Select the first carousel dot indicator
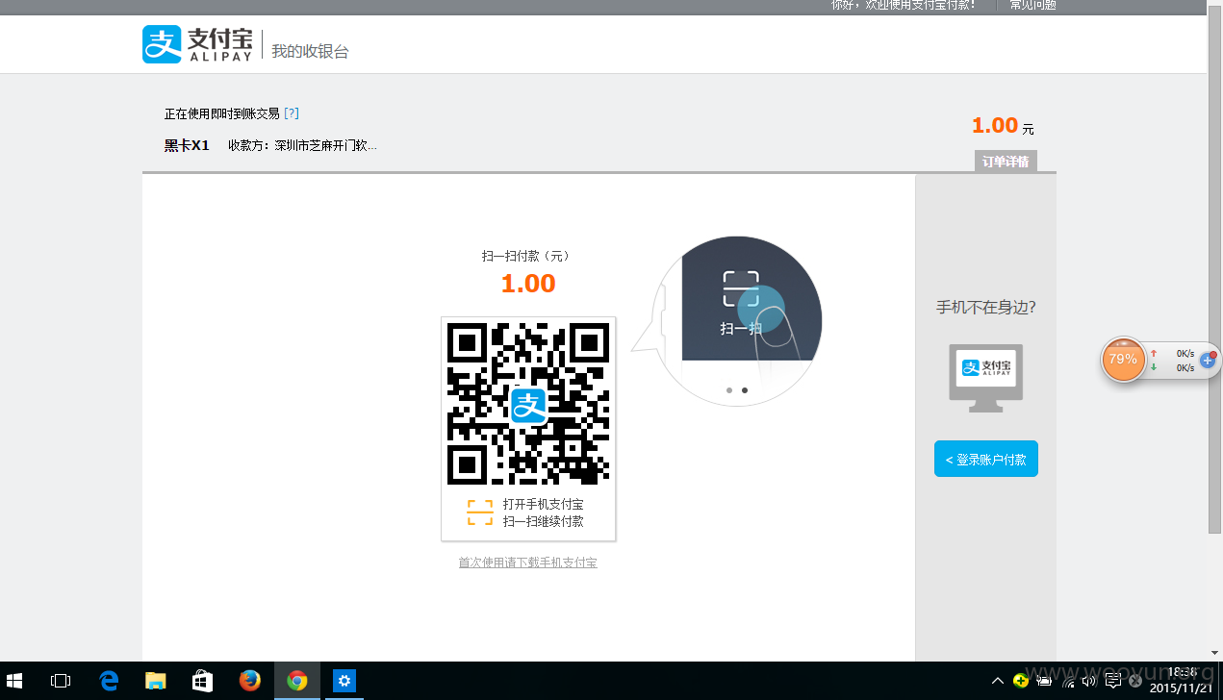This screenshot has height=700, width=1223. 729,390
